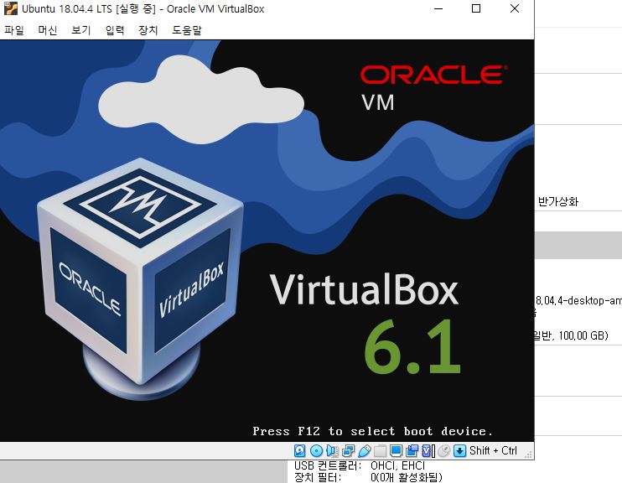Click the mouse integration status icon
Viewport: 622px width, 483px height.
[x=443, y=451]
